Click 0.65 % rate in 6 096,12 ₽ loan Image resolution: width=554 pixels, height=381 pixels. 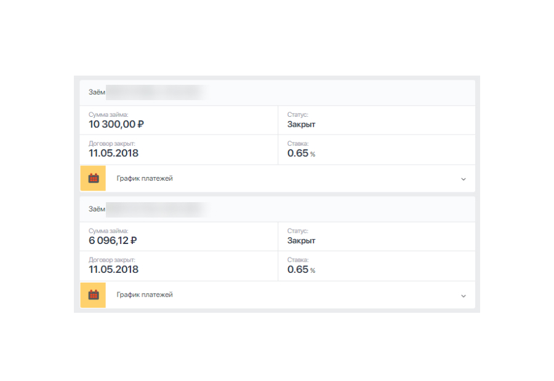tap(301, 269)
